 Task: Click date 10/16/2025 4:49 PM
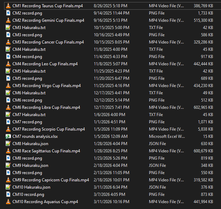(x=111, y=35)
